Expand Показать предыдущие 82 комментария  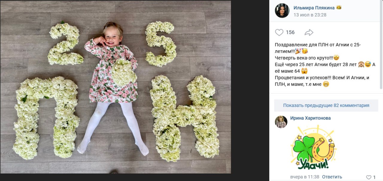click(326, 105)
